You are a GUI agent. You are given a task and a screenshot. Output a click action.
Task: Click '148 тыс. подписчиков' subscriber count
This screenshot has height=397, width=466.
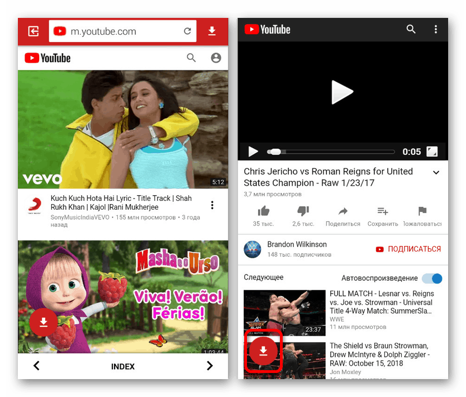(299, 255)
